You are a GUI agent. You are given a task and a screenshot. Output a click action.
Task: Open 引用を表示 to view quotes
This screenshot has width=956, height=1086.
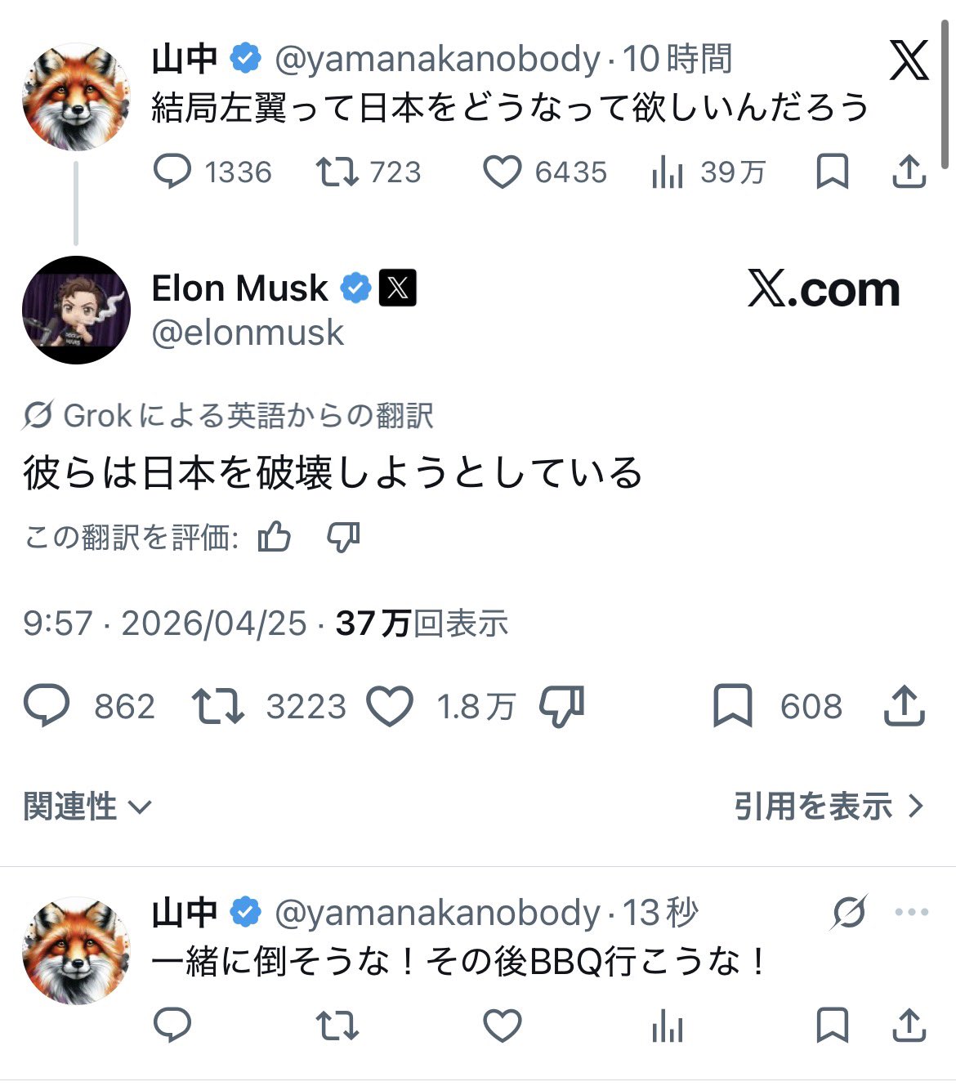(x=828, y=807)
